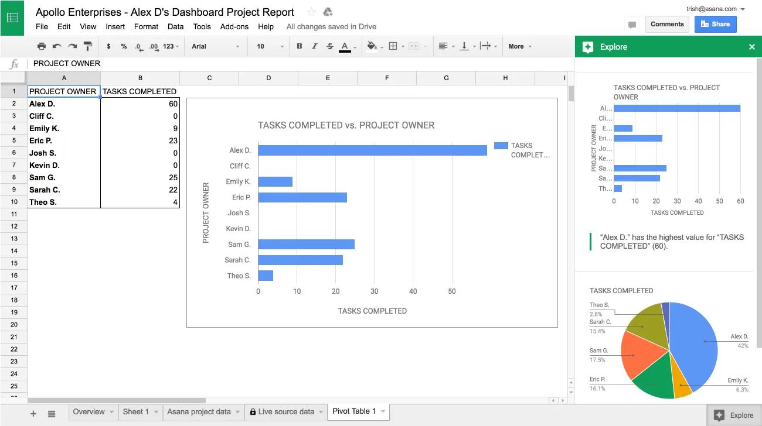This screenshot has height=426, width=762.
Task: Star the spreadsheet using the star icon
Action: pos(311,12)
